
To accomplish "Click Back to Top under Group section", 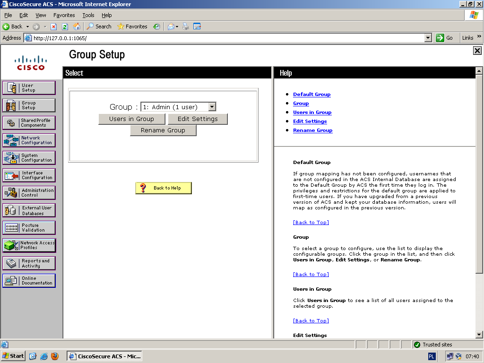I will click(x=311, y=274).
